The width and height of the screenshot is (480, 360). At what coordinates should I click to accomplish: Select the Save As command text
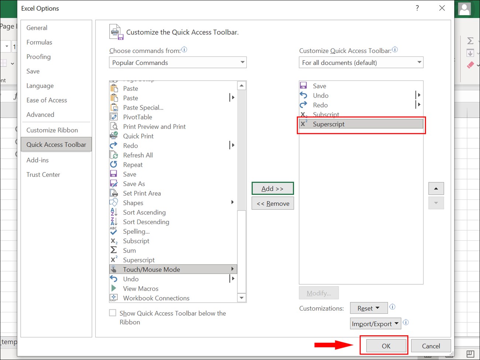134,184
